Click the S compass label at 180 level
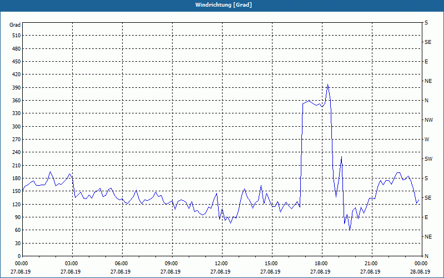This screenshot has width=444, height=278. click(426, 178)
